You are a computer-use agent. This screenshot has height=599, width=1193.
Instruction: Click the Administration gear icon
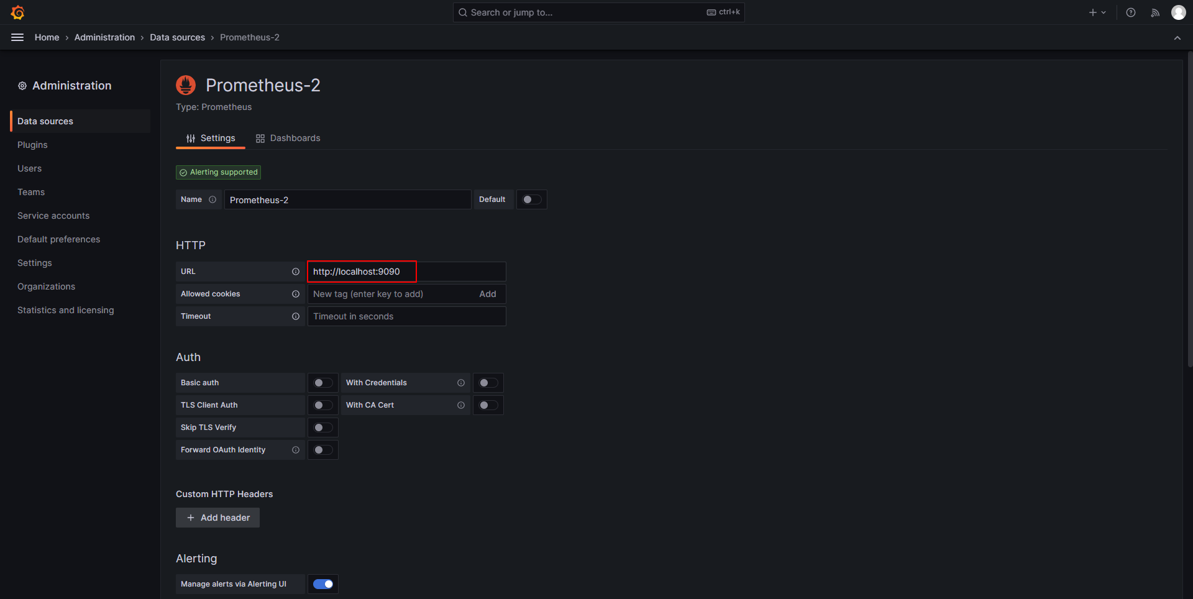pyautogui.click(x=22, y=86)
